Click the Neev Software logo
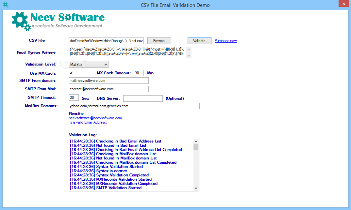This screenshot has height=210, width=351. pos(58,21)
